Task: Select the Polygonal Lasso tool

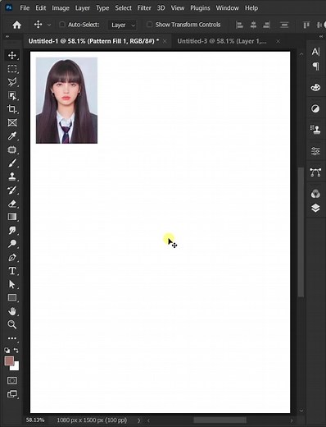Action: pos(12,82)
